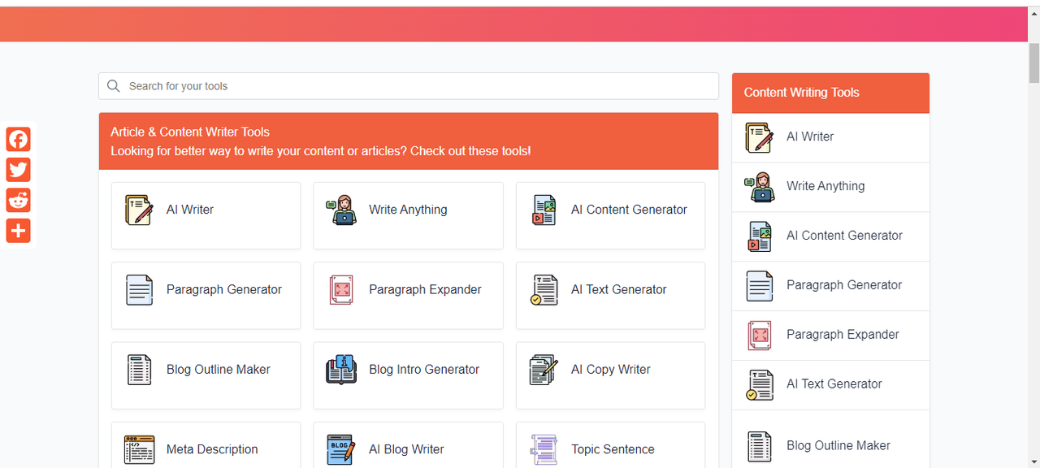The image size is (1040, 468).
Task: Click the Reddit share icon
Action: point(18,200)
